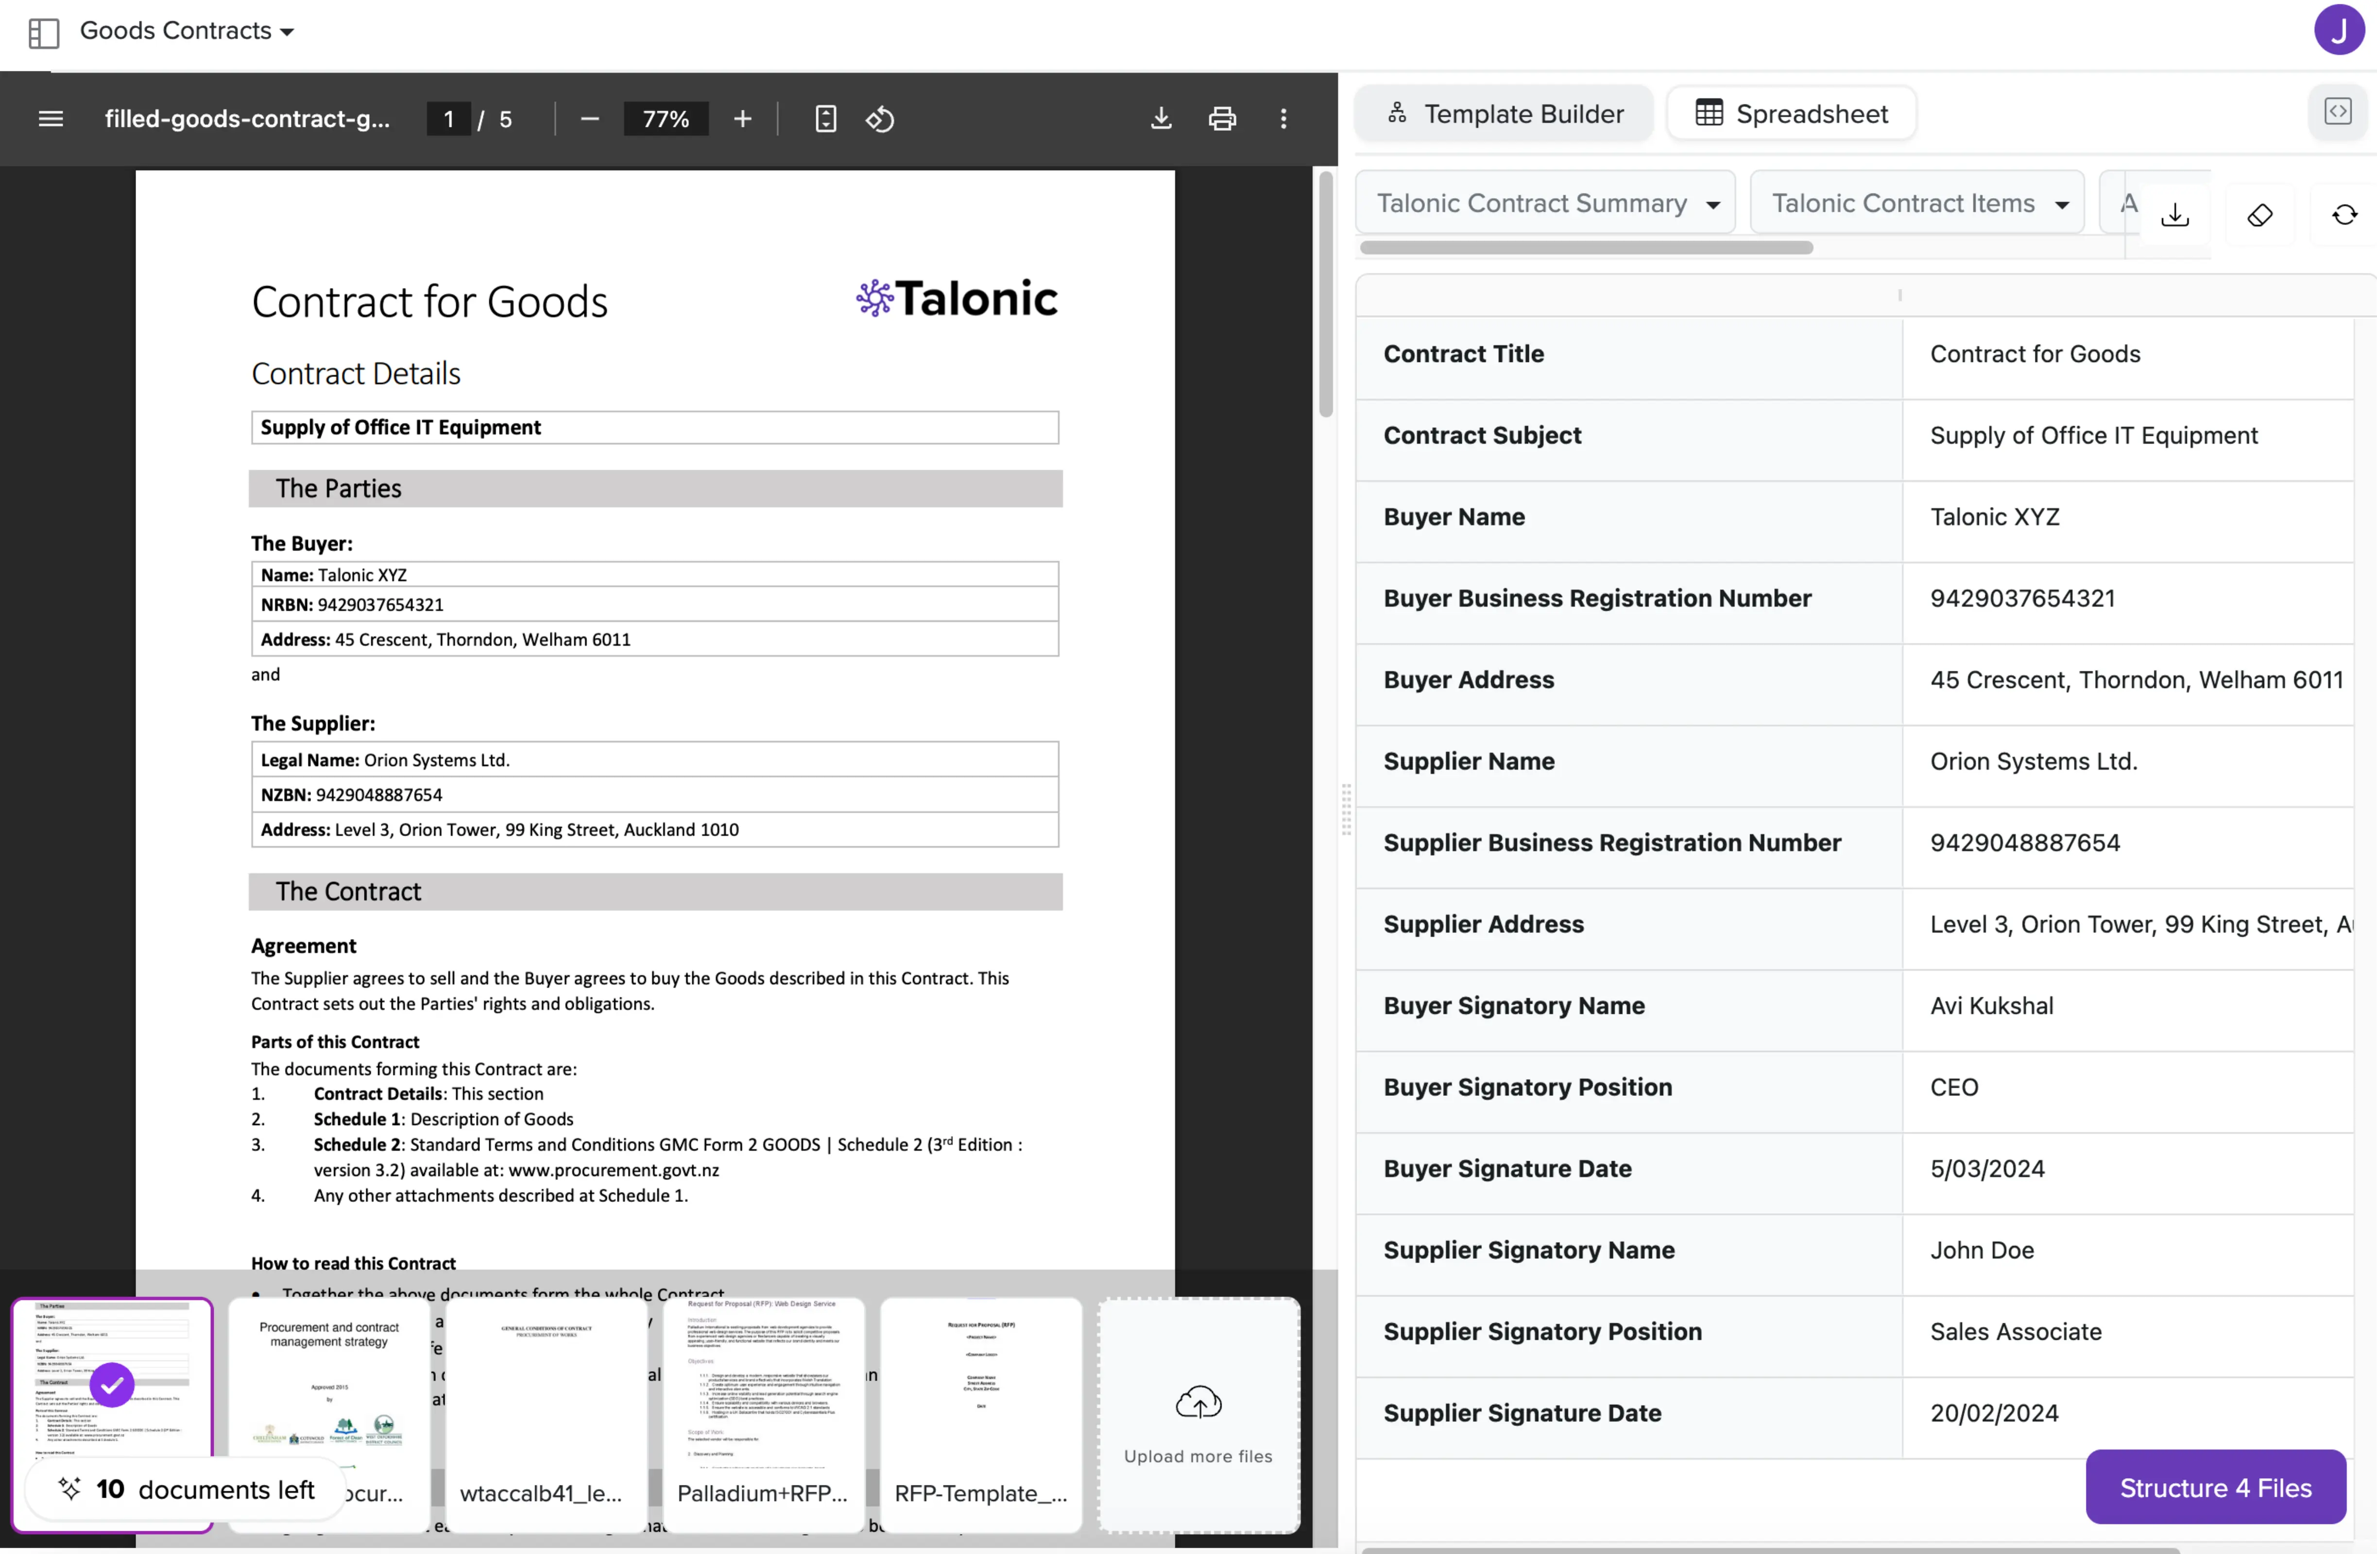
Task: Expand the Talonic Contract Summary dropdown
Action: 1545,203
